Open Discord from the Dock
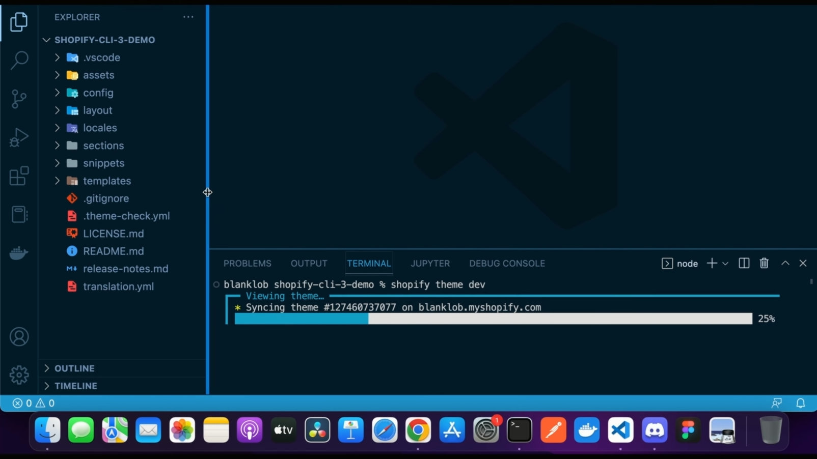Image resolution: width=817 pixels, height=459 pixels. (x=655, y=431)
